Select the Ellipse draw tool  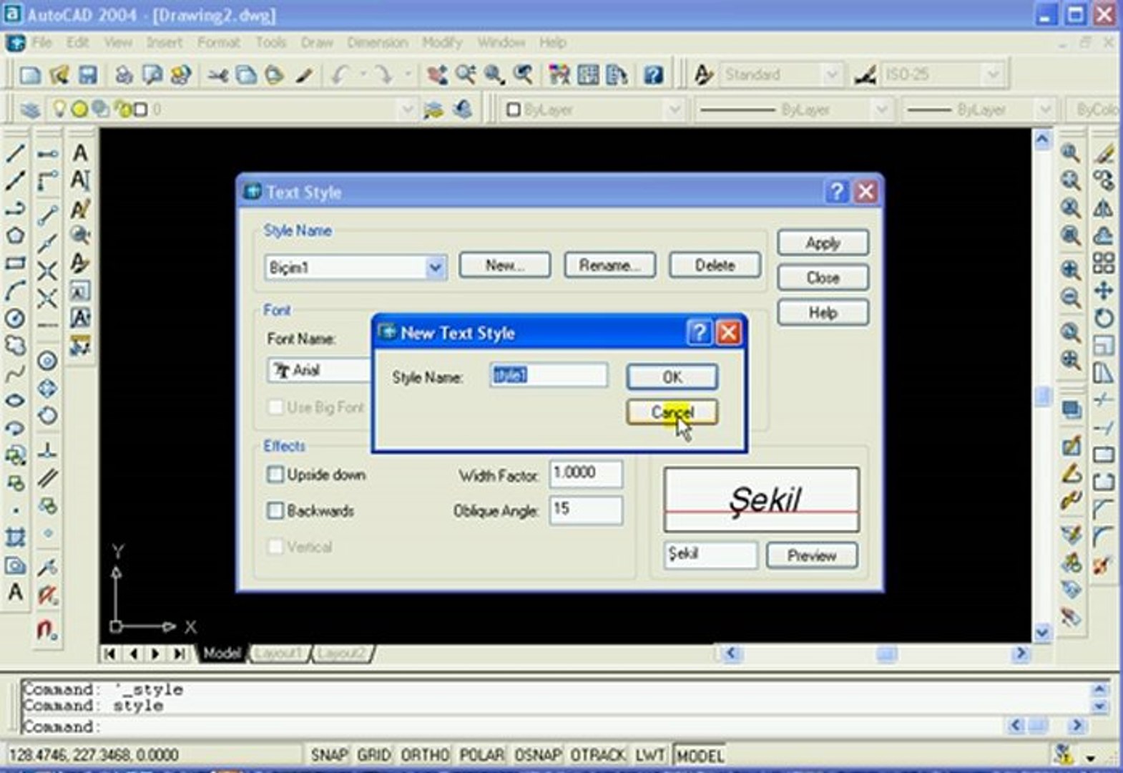(15, 401)
